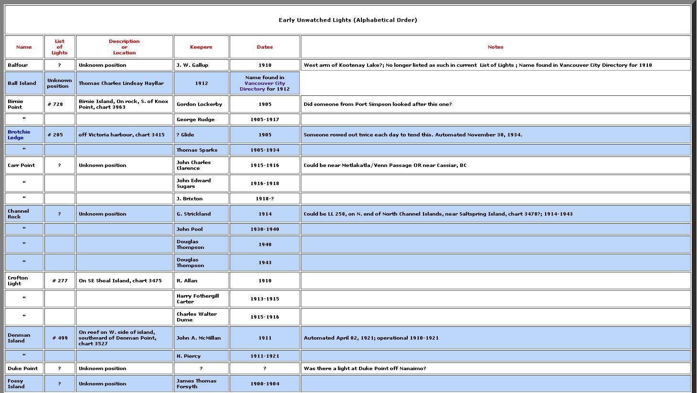697x393 pixels.
Task: Select 'off Victoria harbour, chart 3415' cell
Action: tap(124, 134)
